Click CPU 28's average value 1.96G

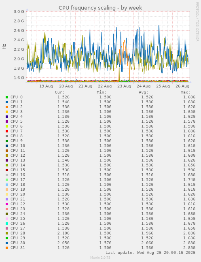coord(147,233)
